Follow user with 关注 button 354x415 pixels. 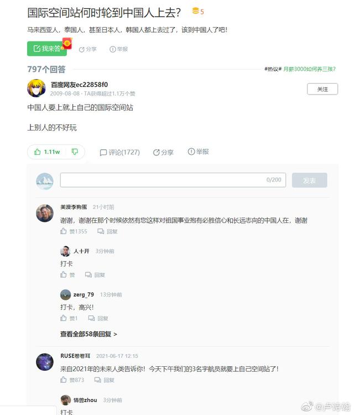click(x=322, y=89)
